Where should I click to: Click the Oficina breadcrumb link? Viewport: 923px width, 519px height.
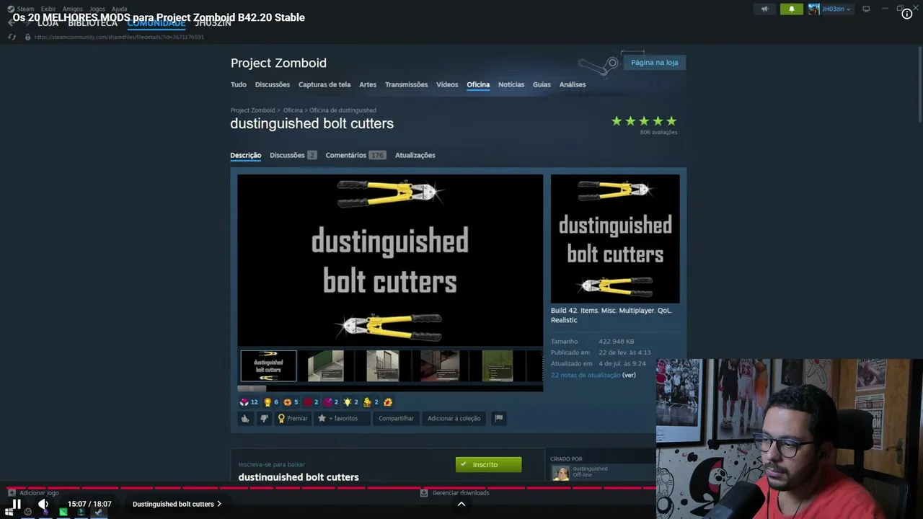293,110
